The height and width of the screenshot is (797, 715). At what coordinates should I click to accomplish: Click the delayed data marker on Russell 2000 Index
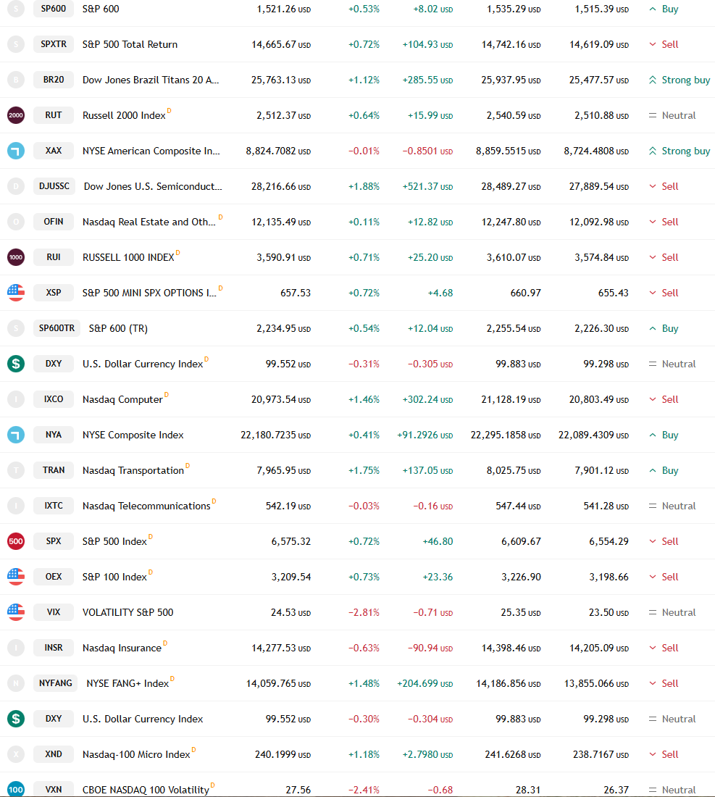pos(170,110)
